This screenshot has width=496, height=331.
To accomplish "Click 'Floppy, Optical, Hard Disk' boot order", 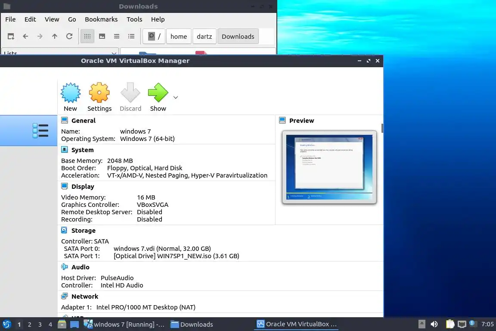I will coord(145,168).
